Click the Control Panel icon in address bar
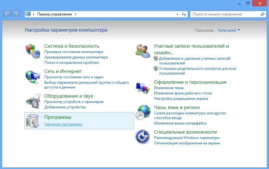 click(x=28, y=14)
